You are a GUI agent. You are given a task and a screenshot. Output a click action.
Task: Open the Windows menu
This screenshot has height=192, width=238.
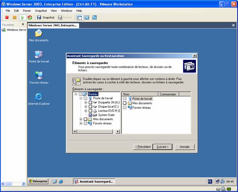click(67, 11)
